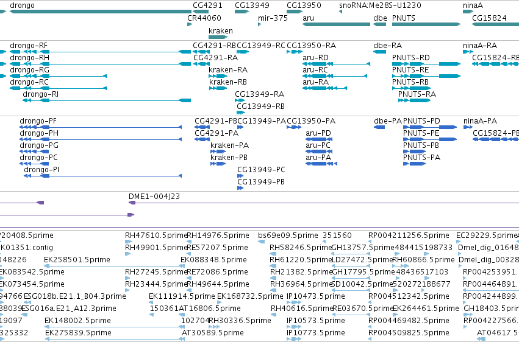
Task: Select the kraken gene label
Action: (x=221, y=30)
